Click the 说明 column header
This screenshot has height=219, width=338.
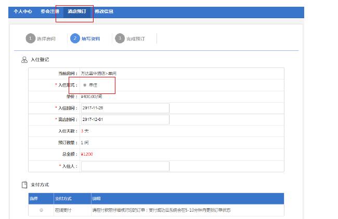click(x=96, y=199)
